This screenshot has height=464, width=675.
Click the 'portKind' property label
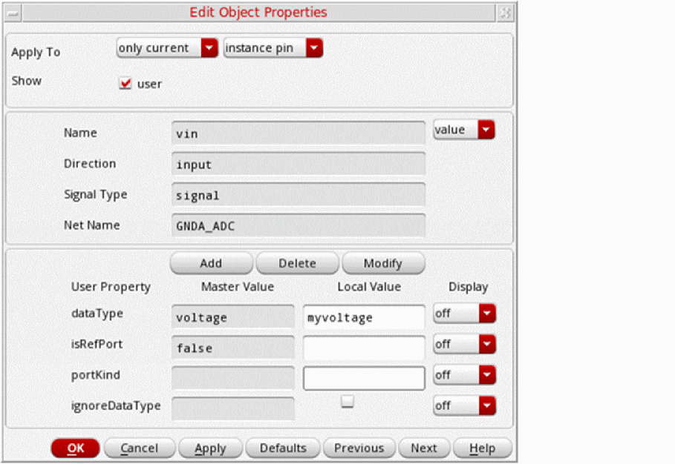[x=96, y=375]
